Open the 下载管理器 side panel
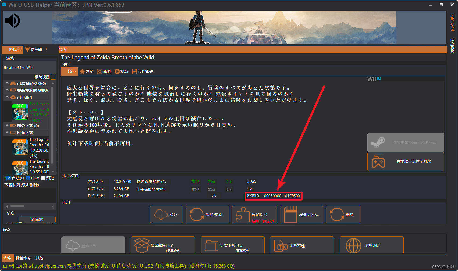Viewport: 458px width, 271px height. point(452,23)
